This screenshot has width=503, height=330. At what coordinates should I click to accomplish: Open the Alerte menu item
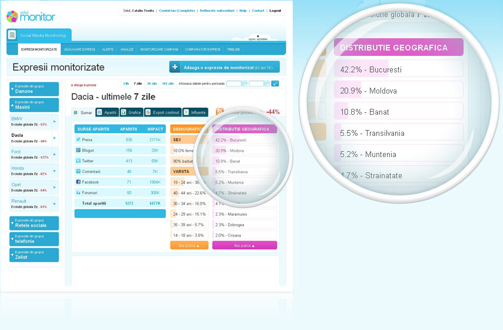tap(107, 49)
